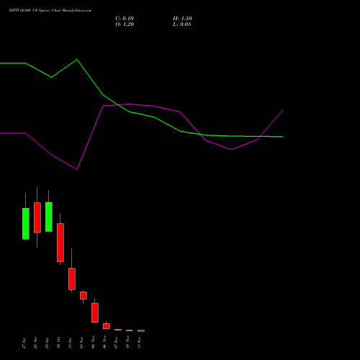The width and height of the screenshot is (360, 360).
Task: Click the "30 Oct" date axis label
Action: pos(58,343)
